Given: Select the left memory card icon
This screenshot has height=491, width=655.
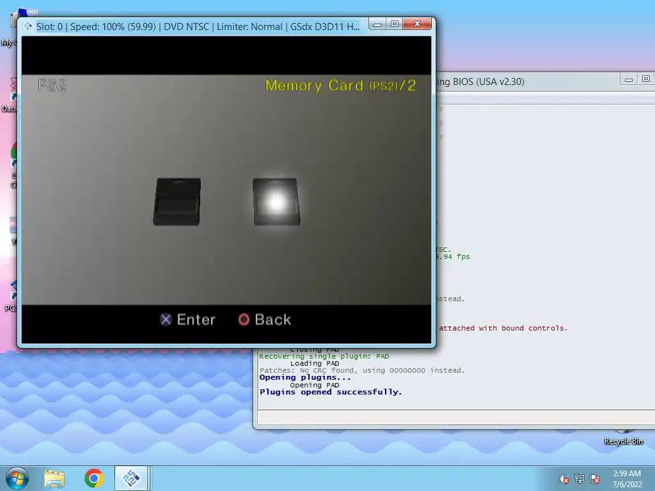Looking at the screenshot, I should pyautogui.click(x=177, y=201).
